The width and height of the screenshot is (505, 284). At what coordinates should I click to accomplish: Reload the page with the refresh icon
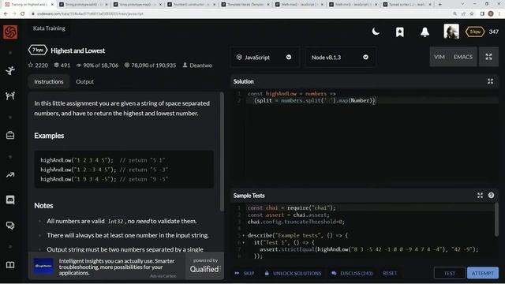tap(23, 13)
